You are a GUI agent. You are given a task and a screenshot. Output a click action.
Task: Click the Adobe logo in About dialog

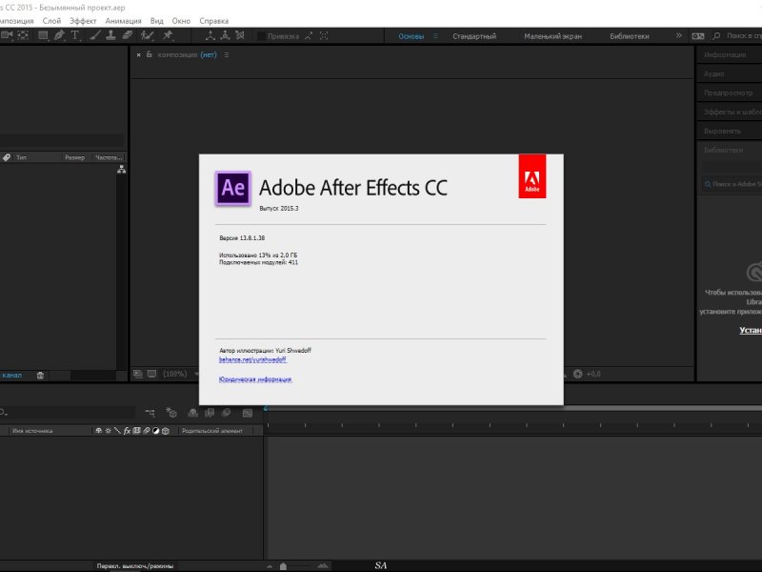click(532, 176)
